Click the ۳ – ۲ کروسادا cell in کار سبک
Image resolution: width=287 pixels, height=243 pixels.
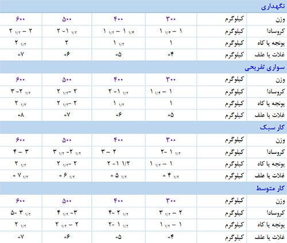[108, 152]
